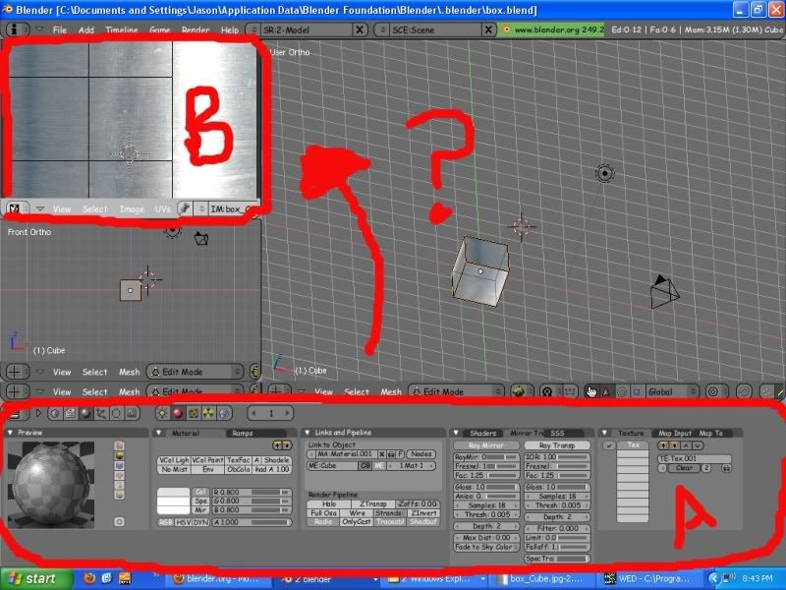Switch to the Logic context icon
The width and height of the screenshot is (786, 590).
point(55,413)
